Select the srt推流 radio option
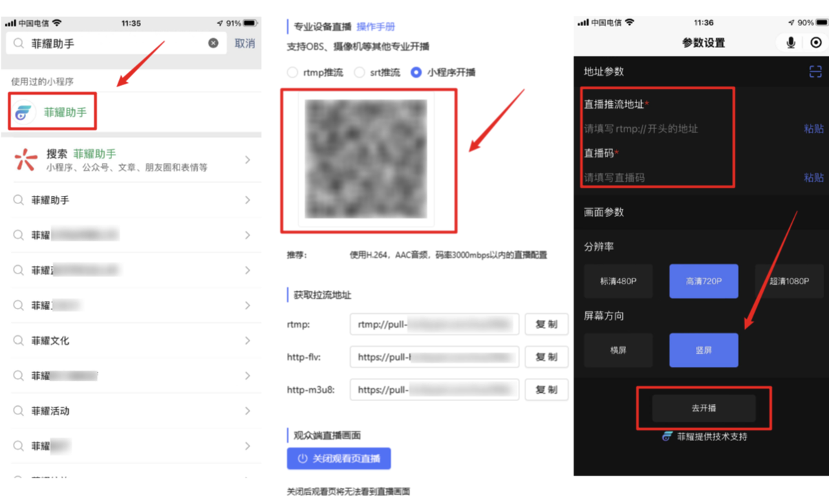Image resolution: width=829 pixels, height=496 pixels. (x=359, y=72)
